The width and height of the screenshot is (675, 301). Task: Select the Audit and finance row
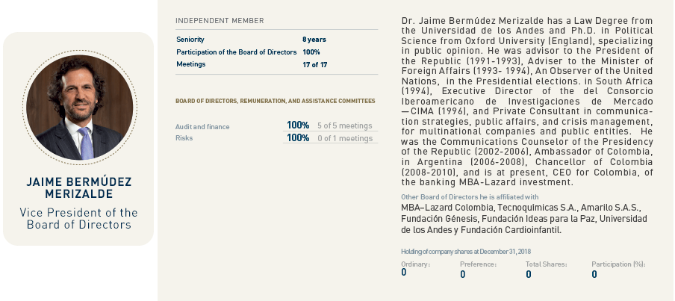276,125
